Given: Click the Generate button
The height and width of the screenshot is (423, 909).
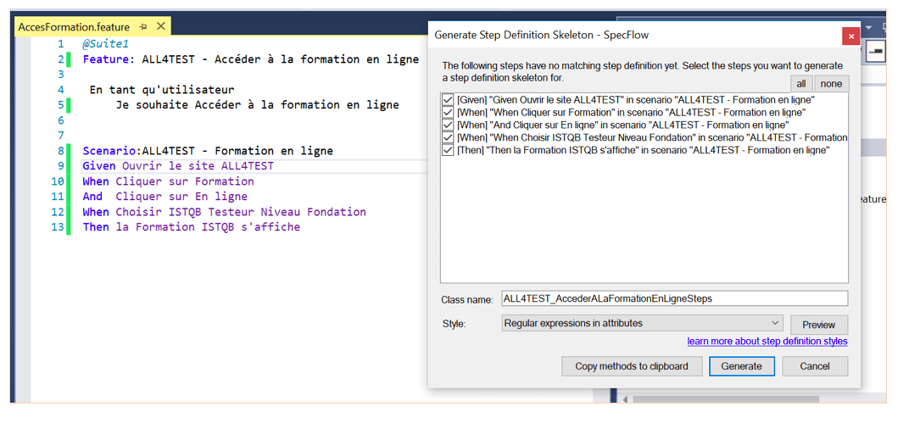Looking at the screenshot, I should click(741, 366).
